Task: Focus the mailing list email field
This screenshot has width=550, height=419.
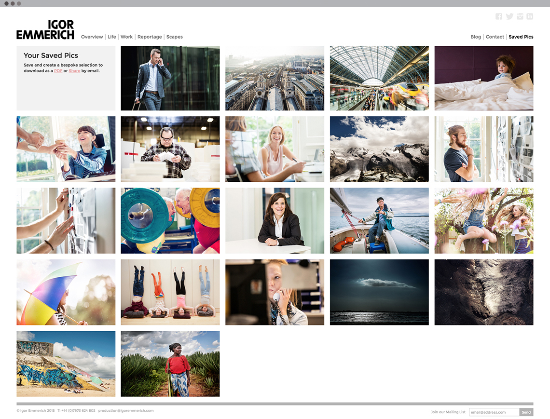Action: point(494,412)
